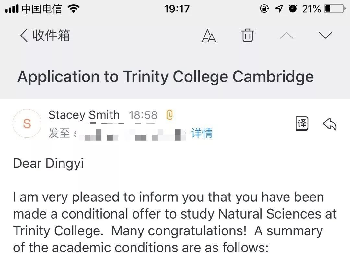Tap the battery indicator icon

point(334,9)
